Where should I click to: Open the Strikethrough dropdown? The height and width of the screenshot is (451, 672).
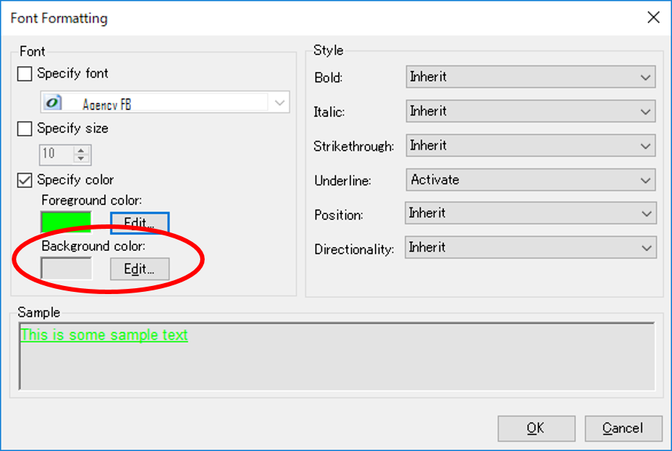(530, 145)
